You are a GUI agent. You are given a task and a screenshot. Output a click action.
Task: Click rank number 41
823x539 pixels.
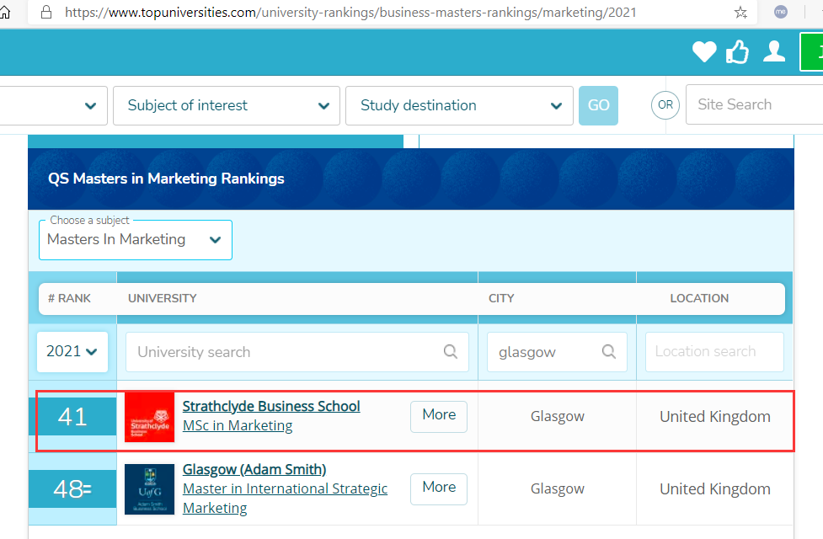[72, 417]
